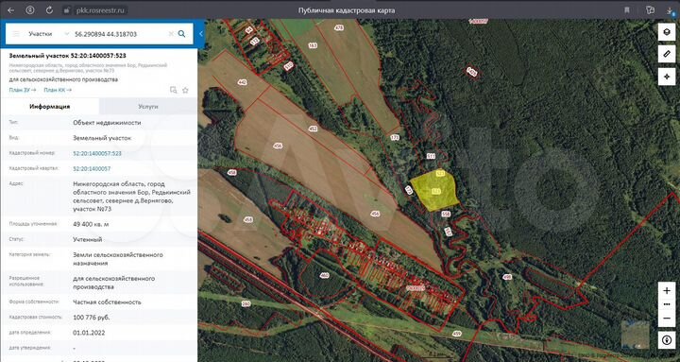Viewport: 680px width, 362px height.
Task: Switch to the Услуги tab
Action: [x=148, y=107]
